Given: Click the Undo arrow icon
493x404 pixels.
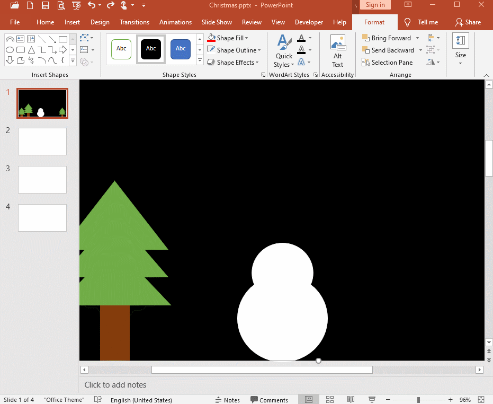Looking at the screenshot, I should pos(92,5).
